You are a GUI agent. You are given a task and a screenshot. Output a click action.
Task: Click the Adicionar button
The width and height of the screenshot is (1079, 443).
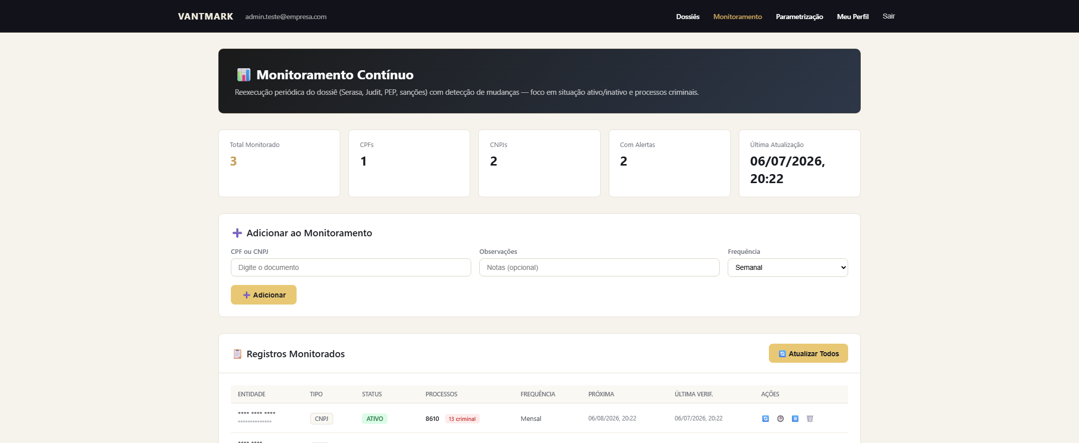tap(263, 294)
